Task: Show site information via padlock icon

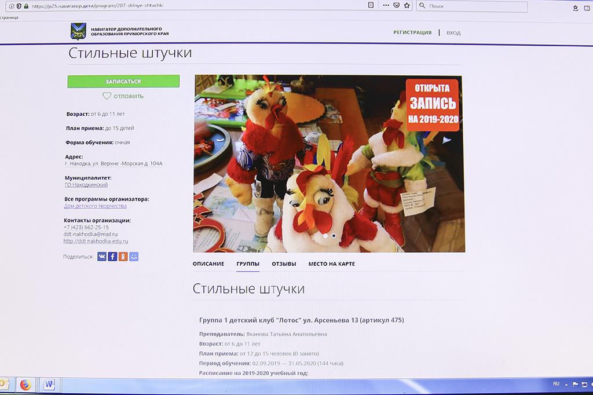Action: [x=26, y=6]
